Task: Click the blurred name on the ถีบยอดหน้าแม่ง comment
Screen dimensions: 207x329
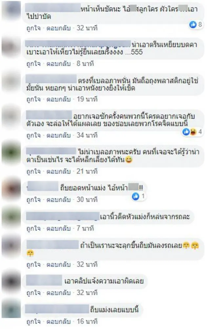Action: [43, 187]
